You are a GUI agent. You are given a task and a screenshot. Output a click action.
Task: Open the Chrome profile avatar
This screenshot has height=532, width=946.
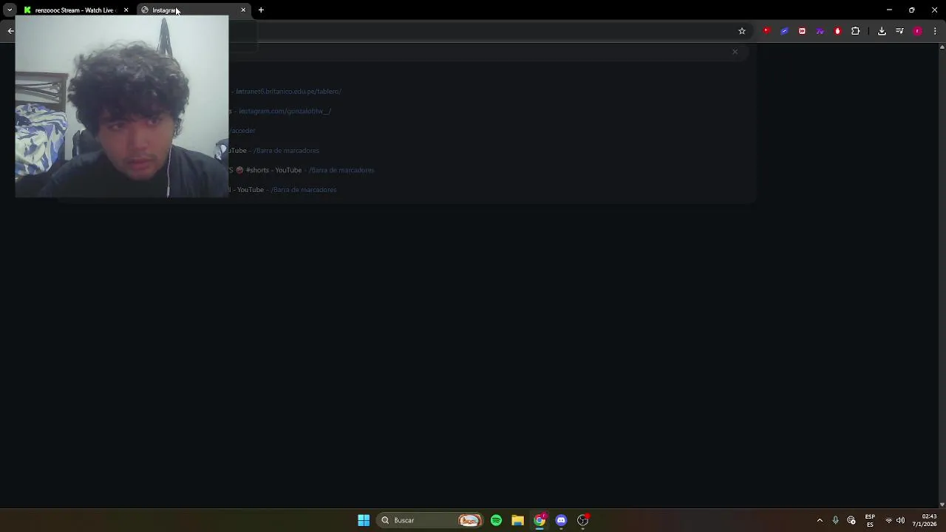[918, 31]
